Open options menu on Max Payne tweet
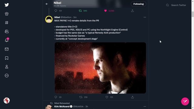This screenshot has height=109, width=194. (x=145, y=17)
